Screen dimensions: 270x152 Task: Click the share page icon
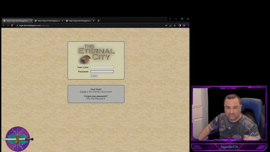pos(170,25)
